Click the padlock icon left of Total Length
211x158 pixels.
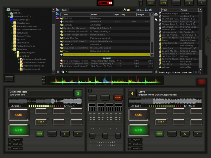(x=156, y=72)
